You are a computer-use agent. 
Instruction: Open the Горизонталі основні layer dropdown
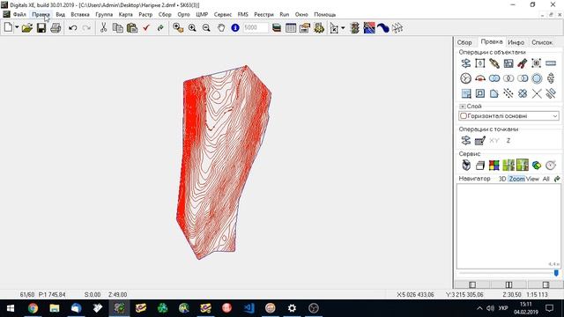(x=555, y=116)
